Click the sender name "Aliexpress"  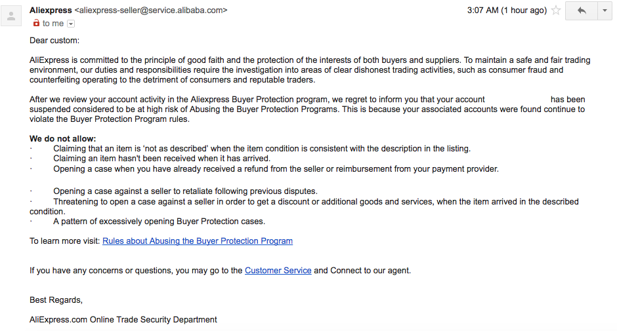click(51, 10)
